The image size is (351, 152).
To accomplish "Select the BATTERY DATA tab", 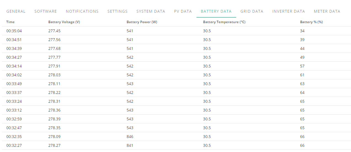I will coord(216,11).
